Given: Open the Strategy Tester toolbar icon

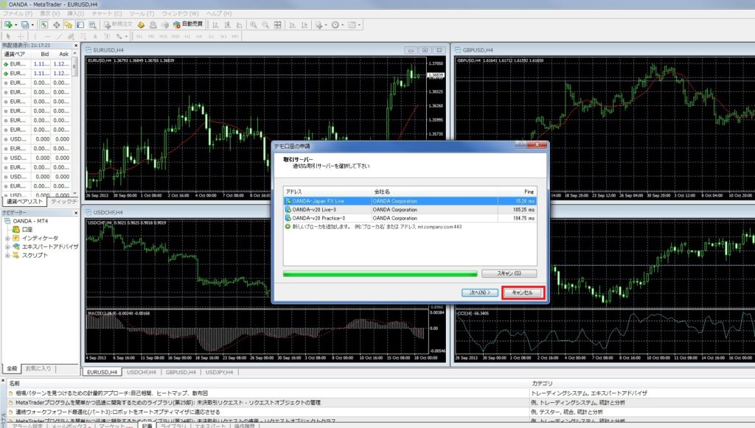Looking at the screenshot, I should tap(92, 24).
